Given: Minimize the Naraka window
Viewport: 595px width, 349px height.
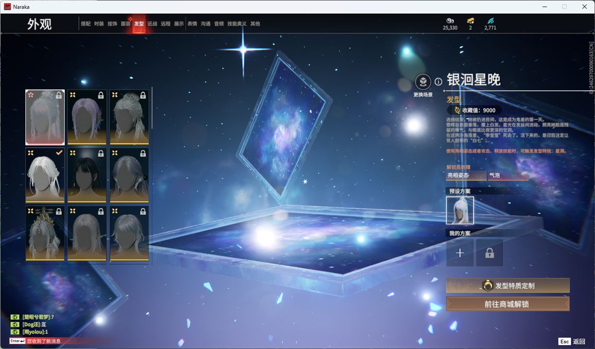Looking at the screenshot, I should 545,7.
